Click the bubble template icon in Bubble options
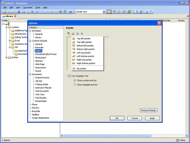 (x=69, y=33)
